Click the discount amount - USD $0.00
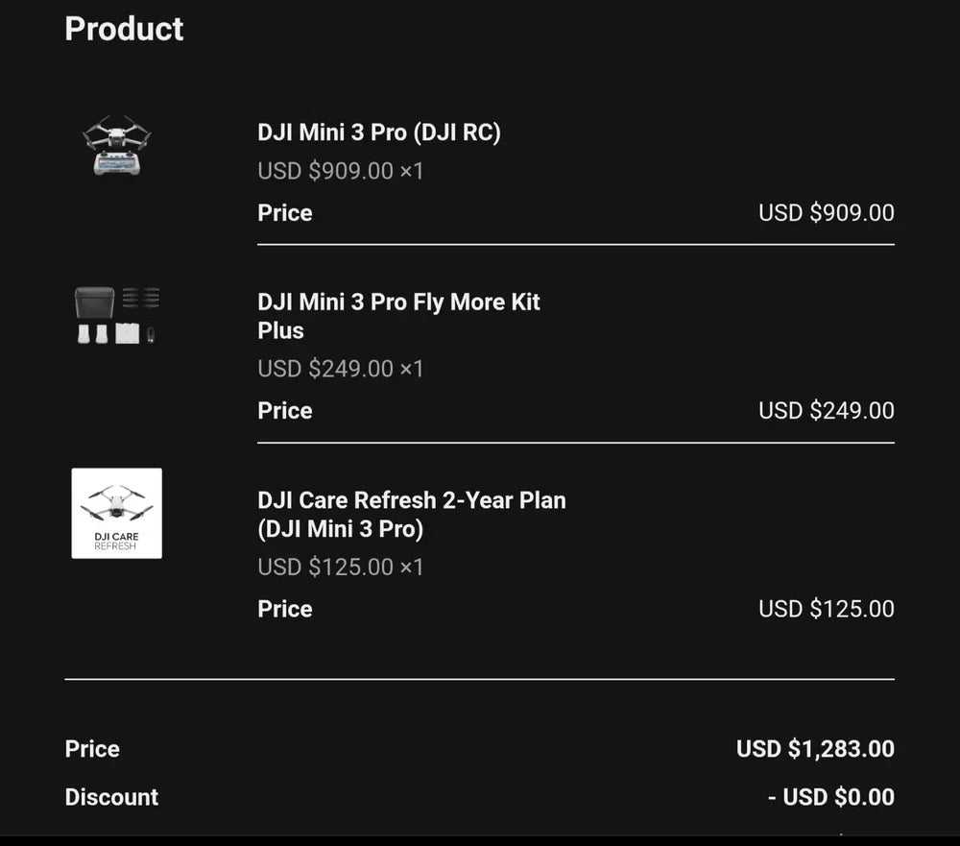This screenshot has width=960, height=846. (x=830, y=797)
